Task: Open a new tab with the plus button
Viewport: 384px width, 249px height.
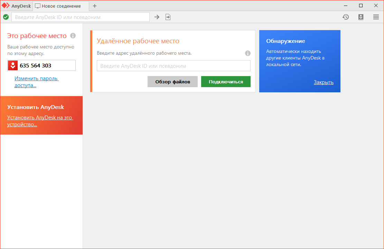Action: [x=94, y=6]
